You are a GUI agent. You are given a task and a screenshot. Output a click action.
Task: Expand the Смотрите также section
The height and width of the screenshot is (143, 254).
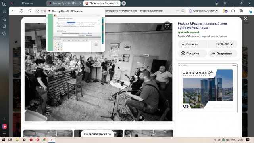pos(97,134)
